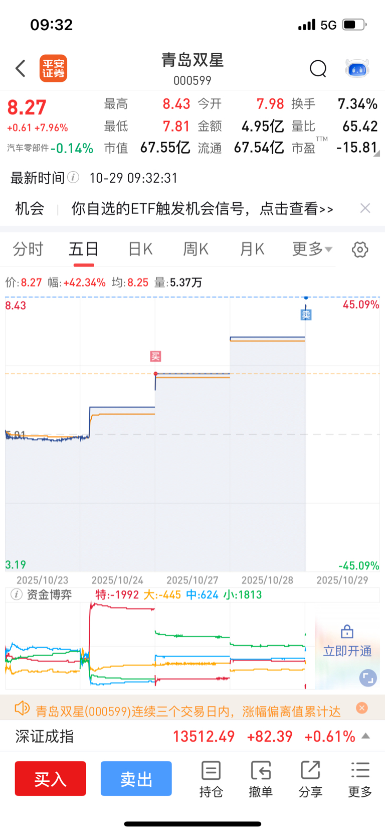Expand the 更多 chart period dropdown
This screenshot has width=385, height=835.
coord(312,249)
